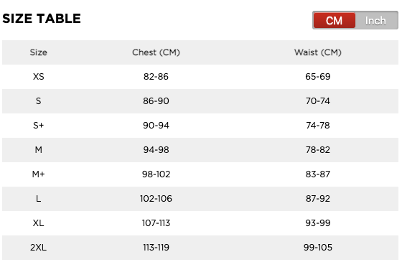Click the M size row label
The width and height of the screenshot is (402, 262).
(39, 150)
